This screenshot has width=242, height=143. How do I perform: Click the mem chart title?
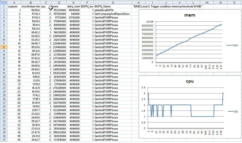pyautogui.click(x=190, y=15)
